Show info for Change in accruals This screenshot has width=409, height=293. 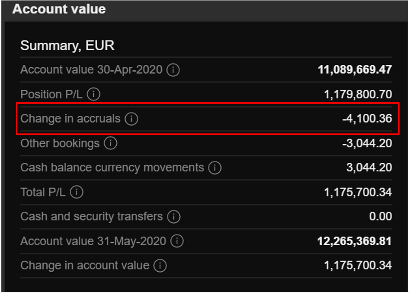click(x=131, y=119)
